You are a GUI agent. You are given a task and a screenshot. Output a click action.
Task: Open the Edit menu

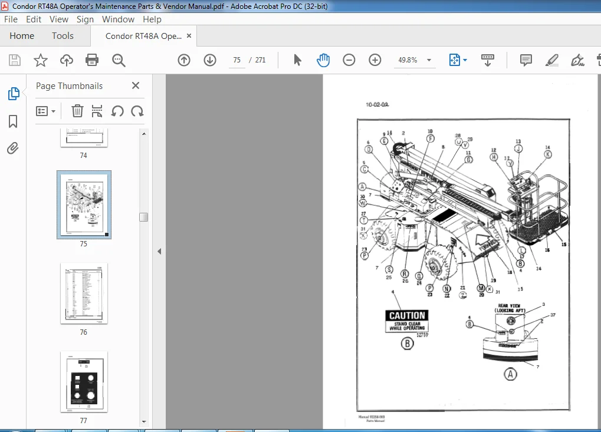coord(34,19)
